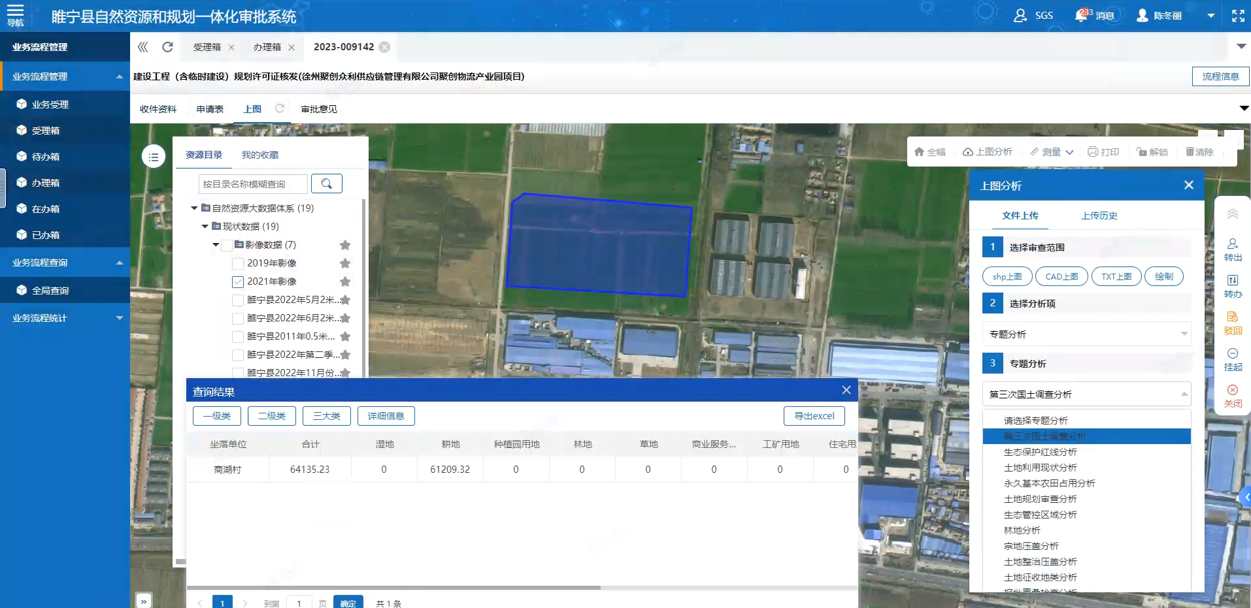The width and height of the screenshot is (1251, 608).
Task: Collapse the tabs back arrow icon
Action: 142,47
